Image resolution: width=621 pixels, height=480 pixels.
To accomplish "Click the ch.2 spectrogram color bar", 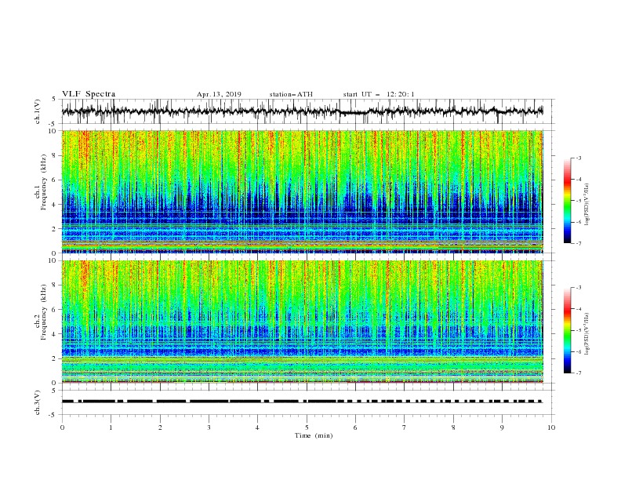I will [567, 330].
